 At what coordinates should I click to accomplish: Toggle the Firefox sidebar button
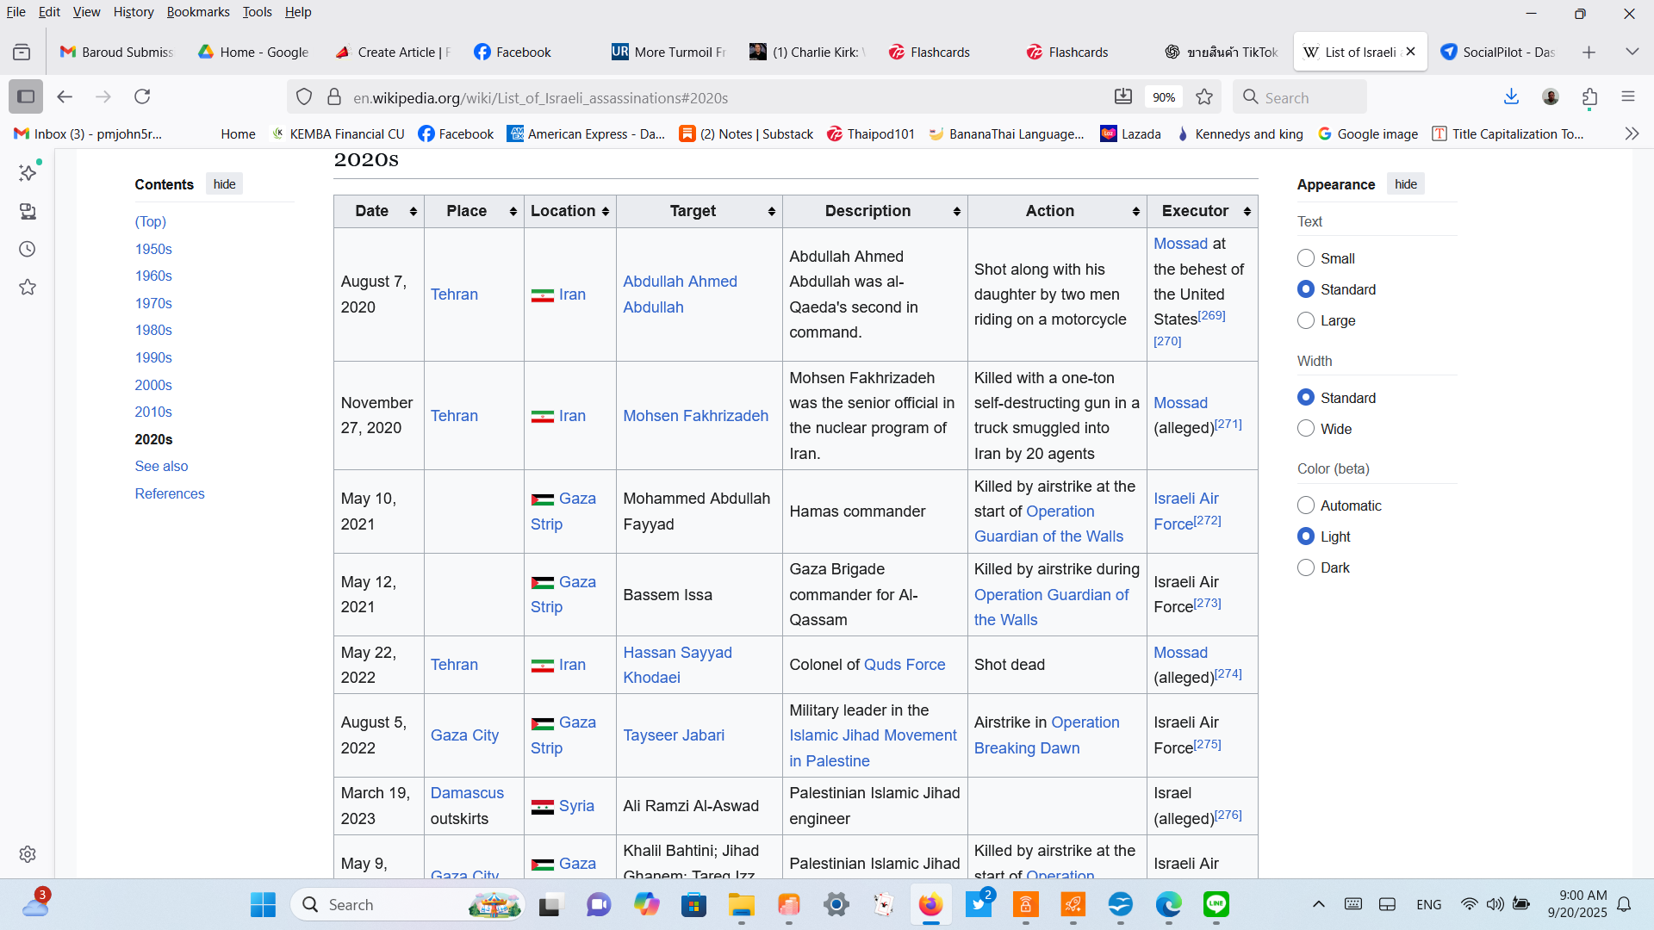(26, 96)
